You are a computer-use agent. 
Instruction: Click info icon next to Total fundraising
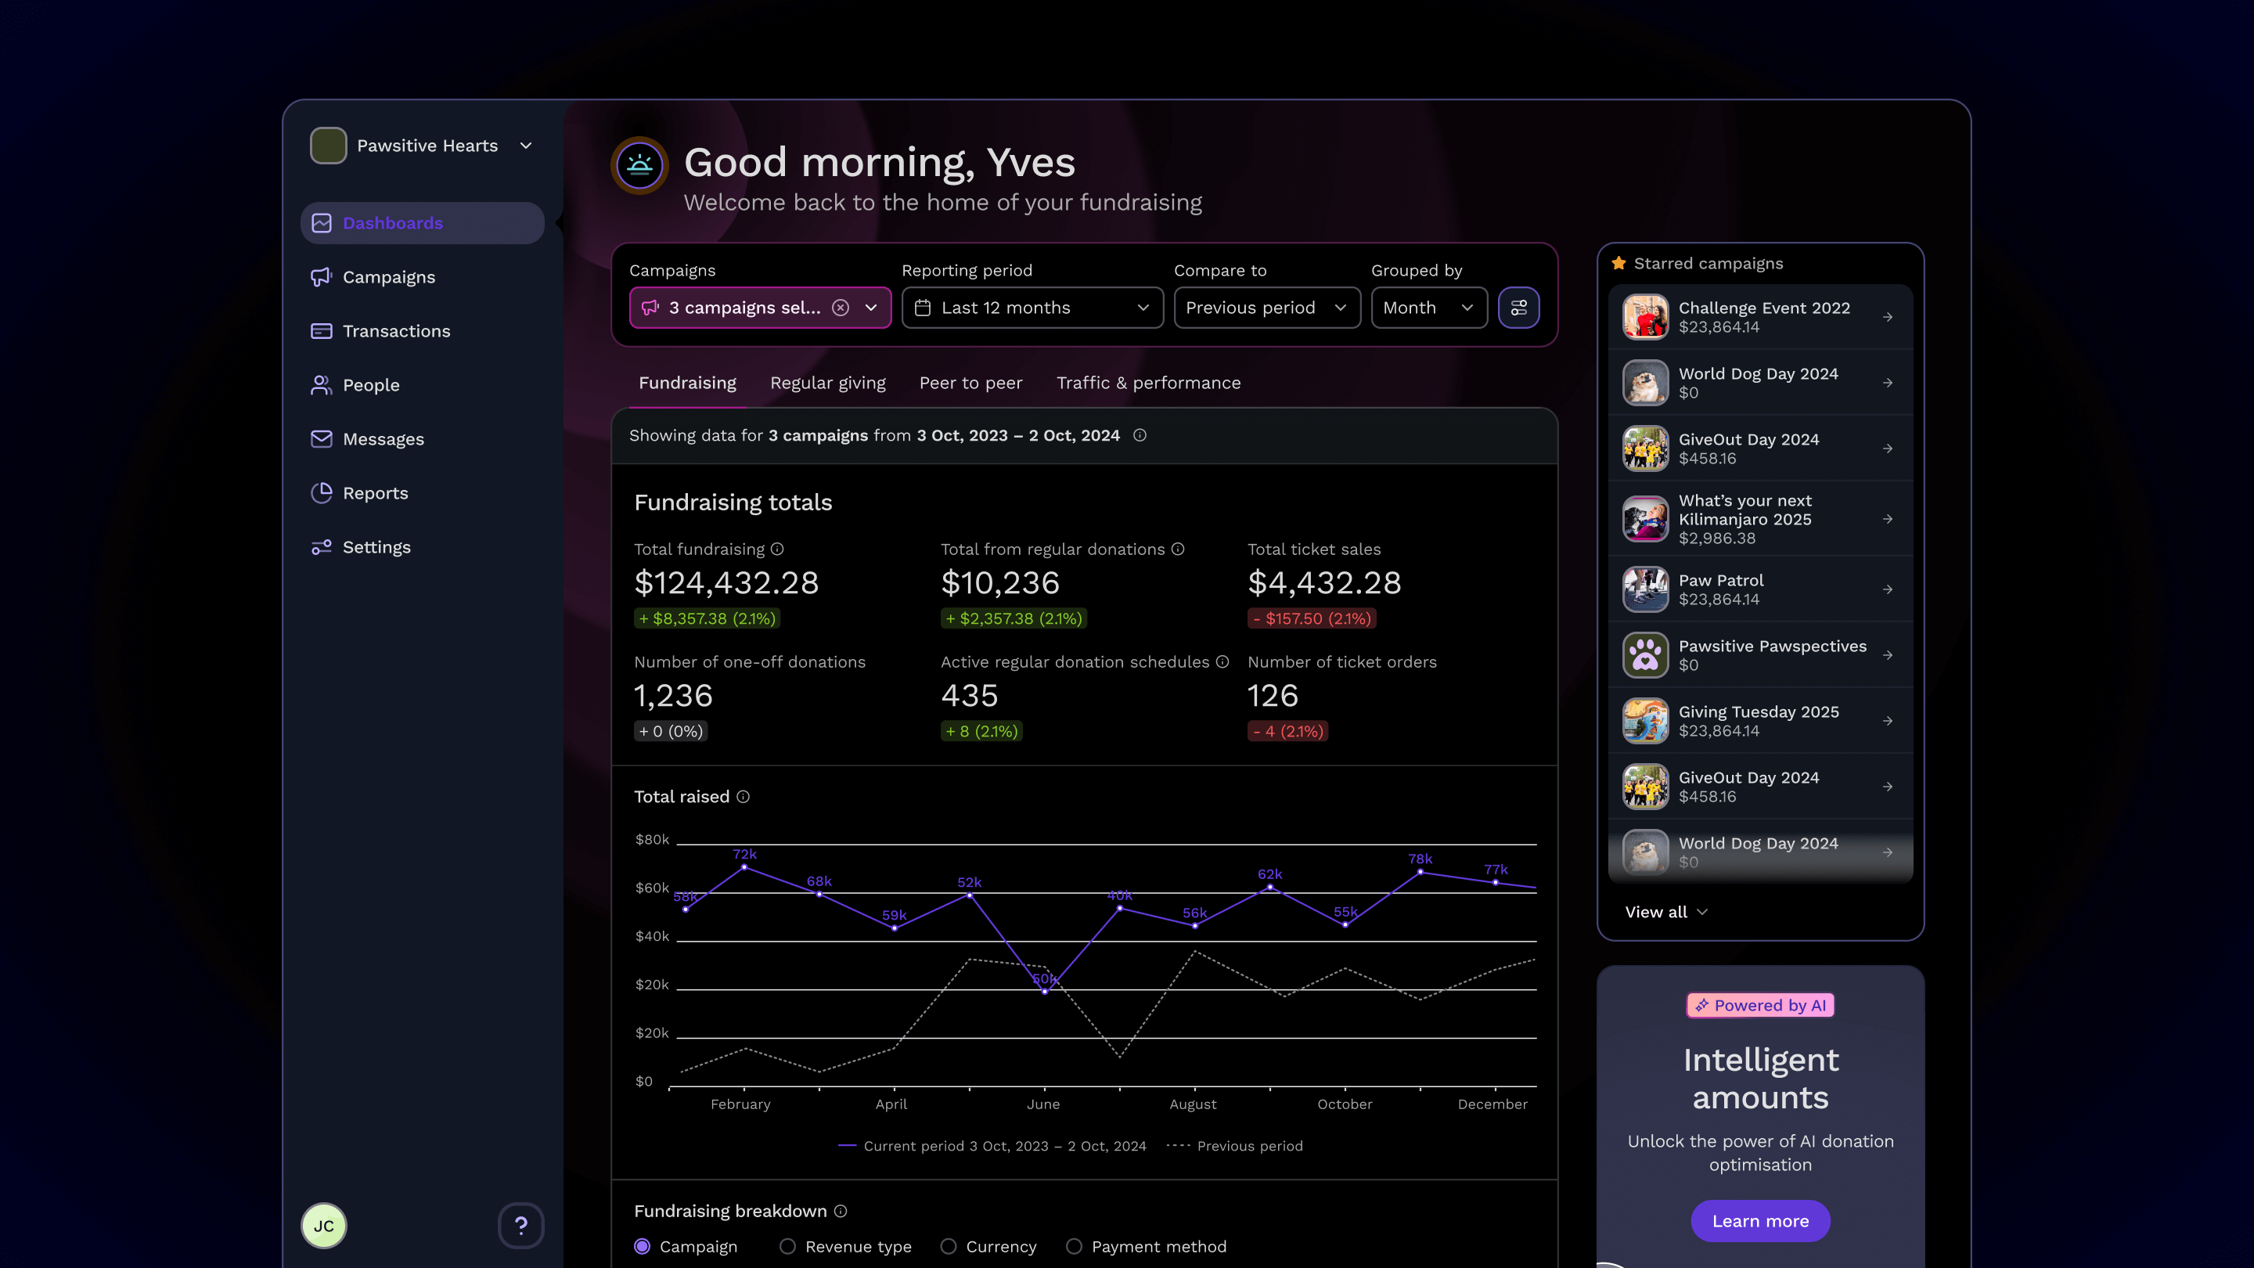tap(777, 549)
